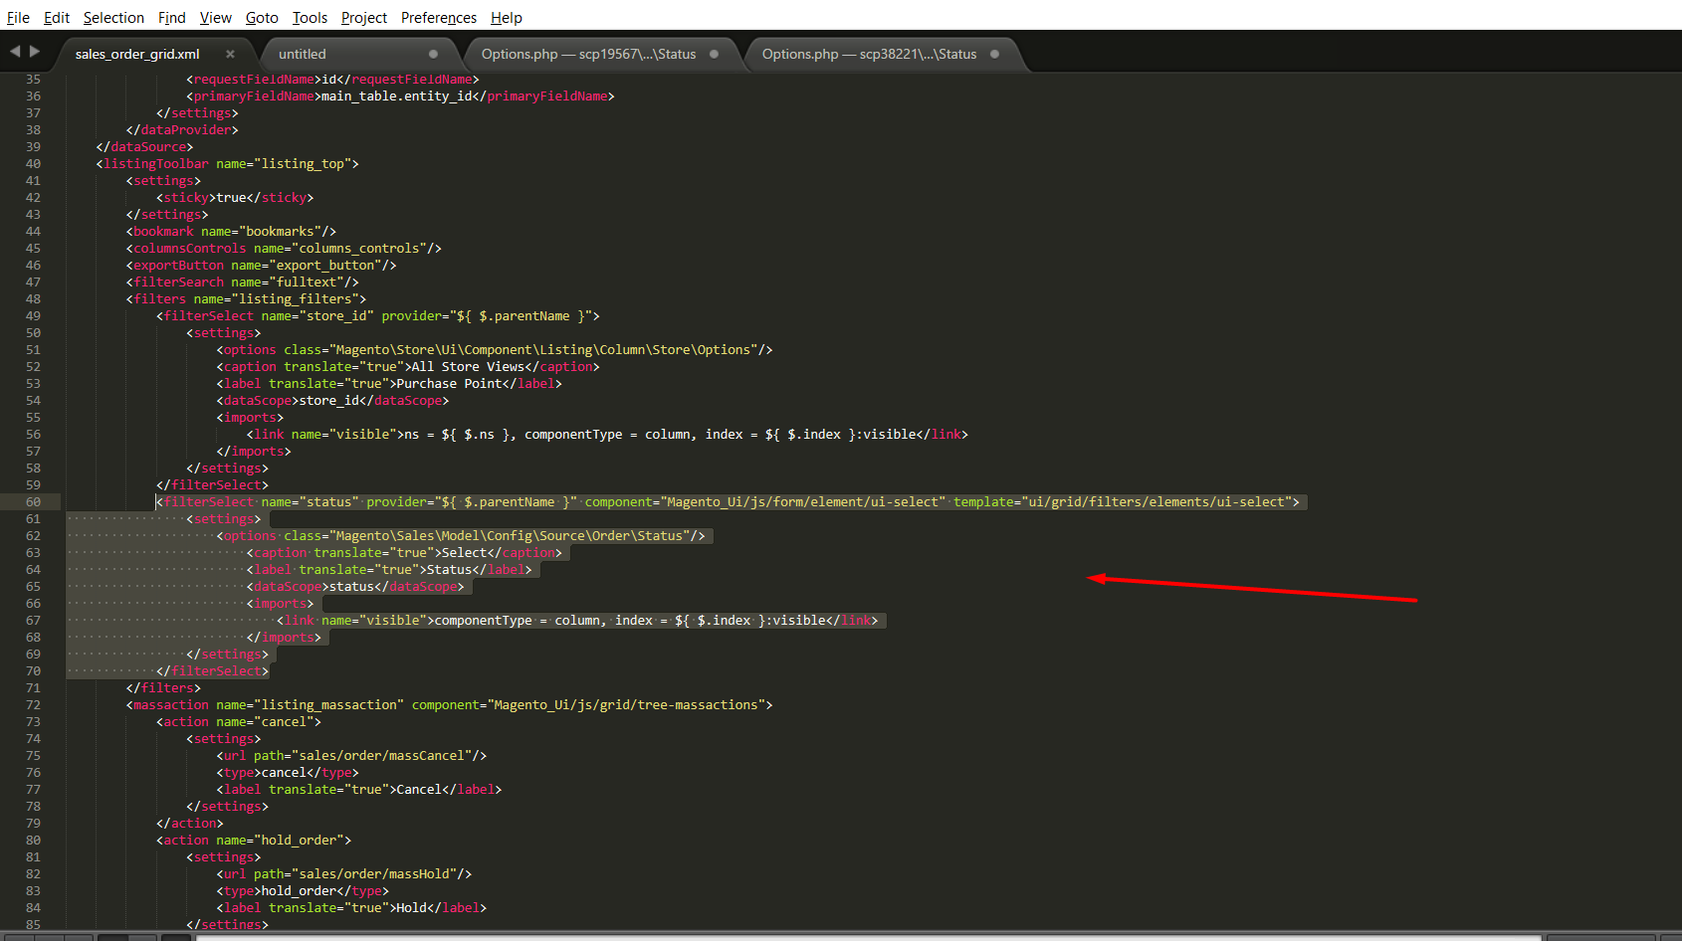Image resolution: width=1682 pixels, height=941 pixels.
Task: Click line number 60 in the gutter
Action: 33,501
